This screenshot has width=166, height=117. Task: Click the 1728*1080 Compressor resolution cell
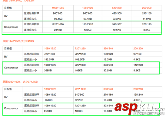click(58, 24)
